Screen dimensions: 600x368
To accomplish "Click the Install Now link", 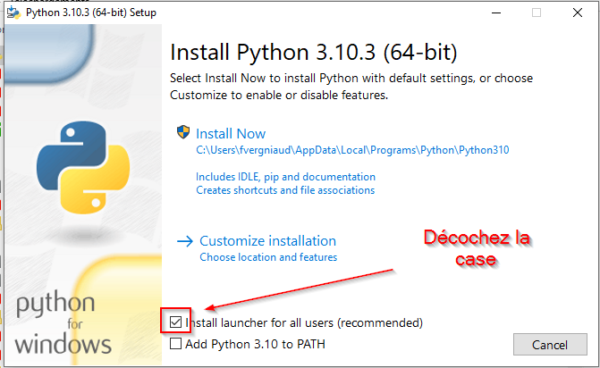I will [x=231, y=133].
